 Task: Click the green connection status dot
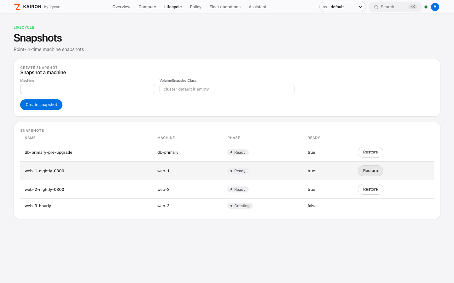426,7
